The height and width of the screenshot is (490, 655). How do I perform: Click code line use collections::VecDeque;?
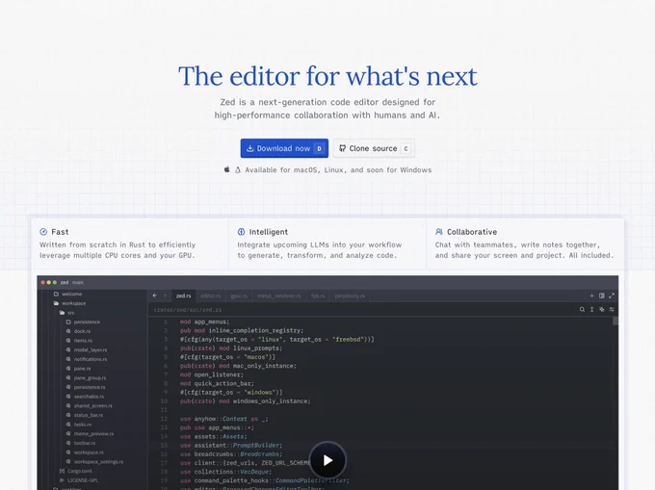click(x=226, y=472)
